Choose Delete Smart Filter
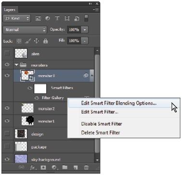This screenshot has width=182, height=175. point(101,133)
